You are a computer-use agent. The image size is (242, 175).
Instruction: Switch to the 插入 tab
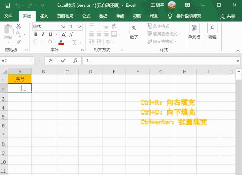coord(44,16)
